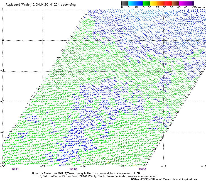Click the '3)Data buffer is 22 hrs' note line

click(98, 176)
